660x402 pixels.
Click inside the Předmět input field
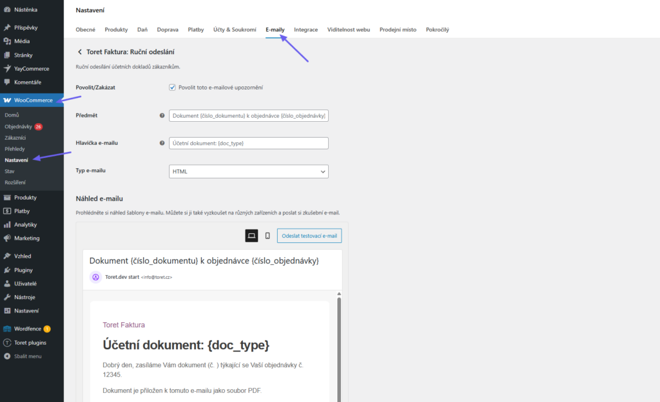248,115
